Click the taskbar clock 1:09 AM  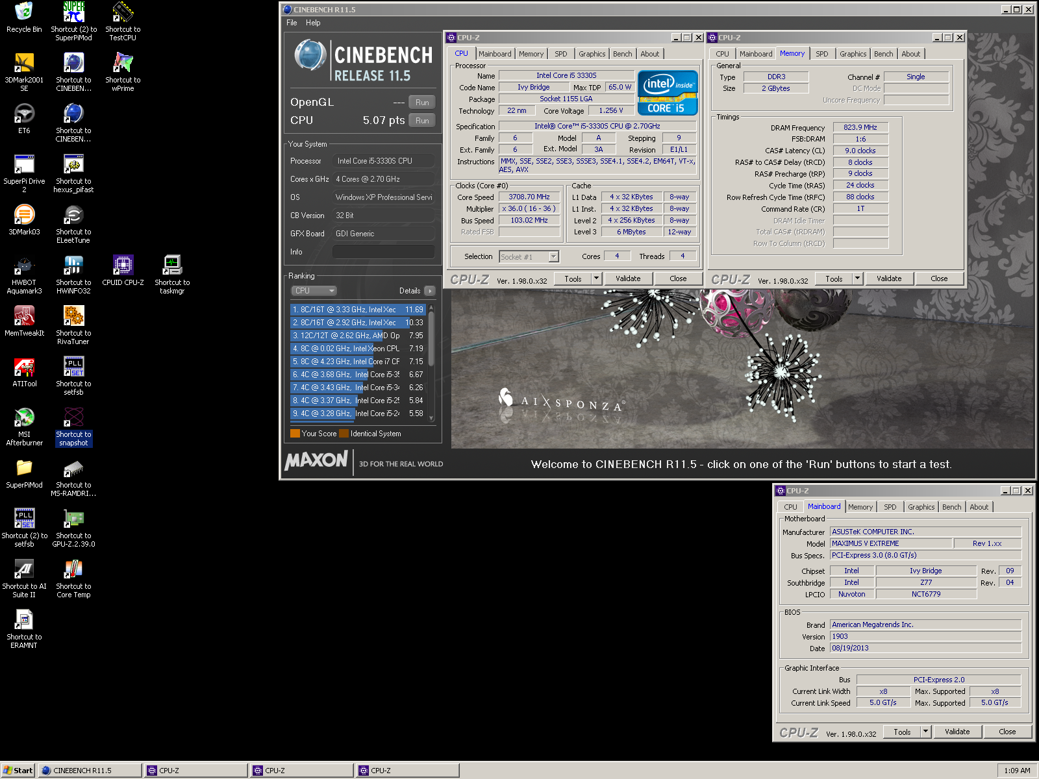click(1017, 771)
